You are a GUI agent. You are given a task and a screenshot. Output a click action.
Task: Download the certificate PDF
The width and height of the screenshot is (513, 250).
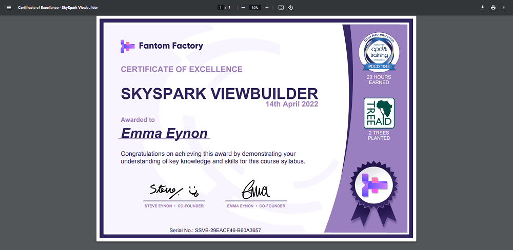(482, 8)
